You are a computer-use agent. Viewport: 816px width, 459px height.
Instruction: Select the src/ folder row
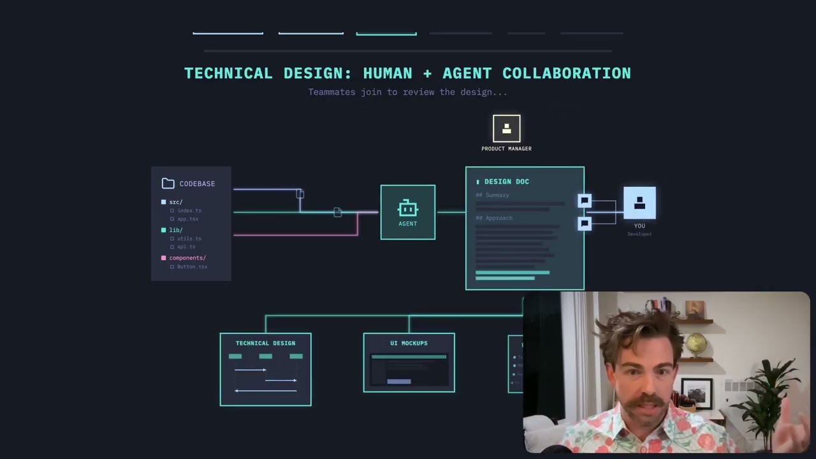172,202
